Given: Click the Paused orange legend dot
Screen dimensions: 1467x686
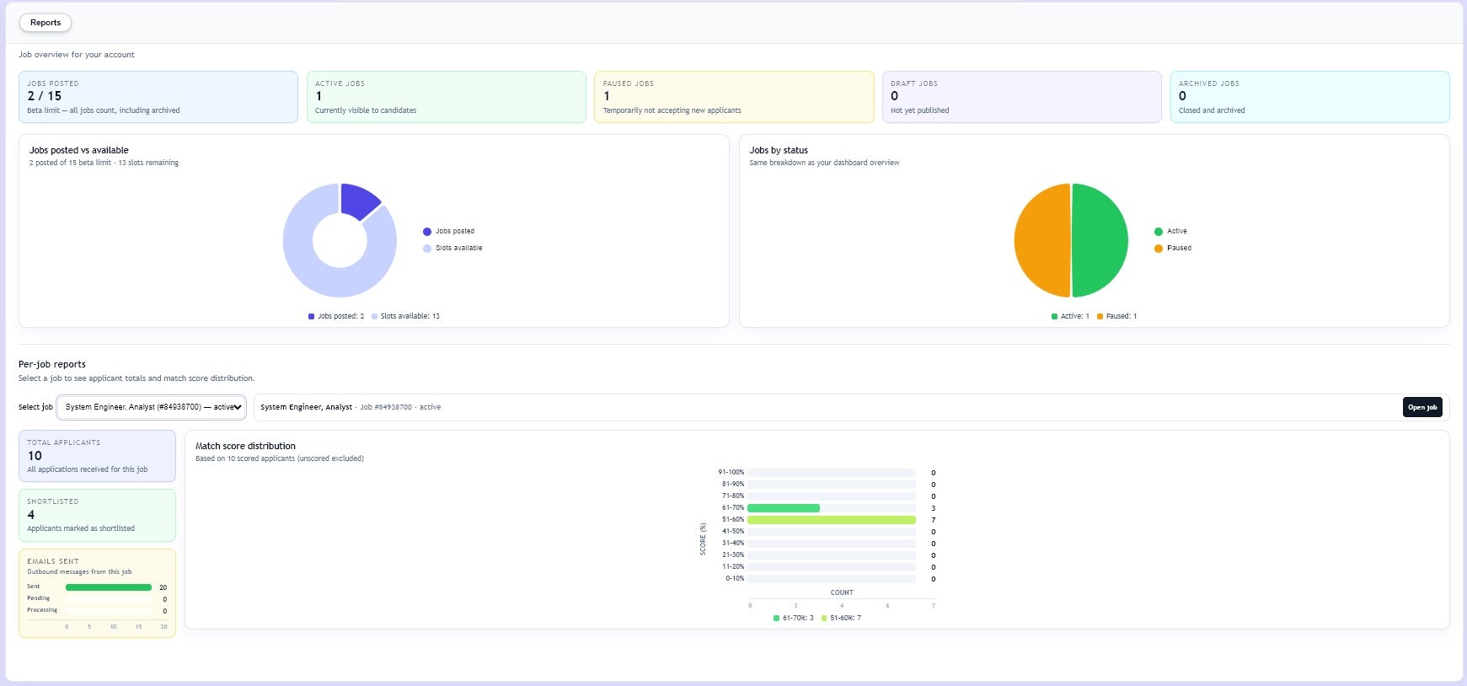Looking at the screenshot, I should pyautogui.click(x=1159, y=249).
